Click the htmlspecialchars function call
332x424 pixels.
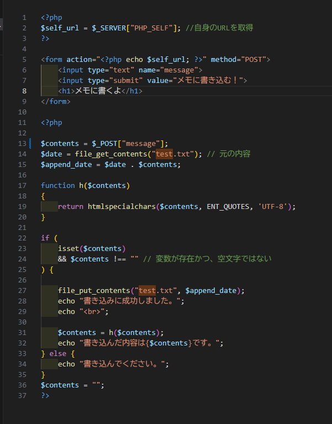coord(122,206)
